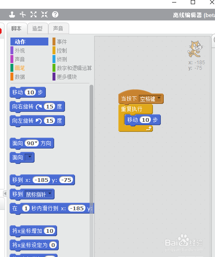The height and width of the screenshot is (257, 215).
Task: Edit steps value in palette 移动 block
Action: (x=30, y=93)
